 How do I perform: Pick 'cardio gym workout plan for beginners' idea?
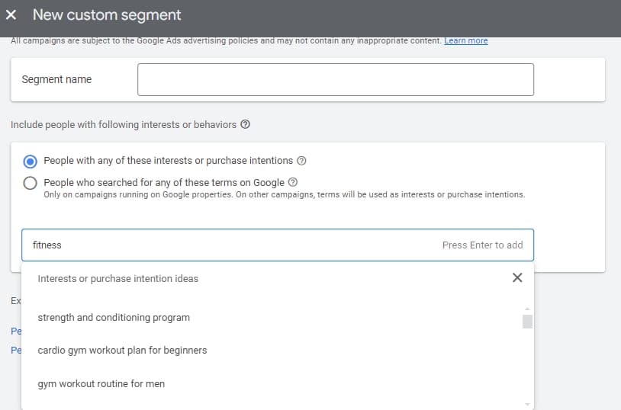(x=122, y=351)
